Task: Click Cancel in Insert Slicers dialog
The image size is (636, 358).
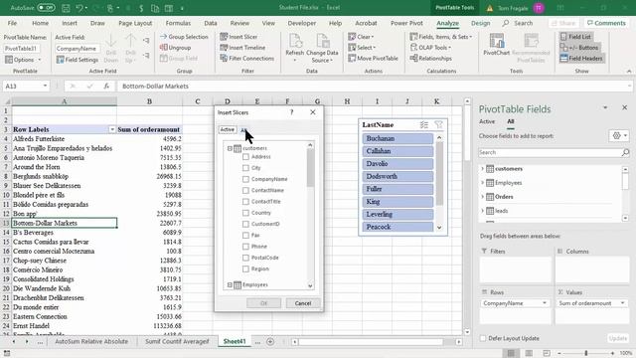Action: click(x=302, y=303)
